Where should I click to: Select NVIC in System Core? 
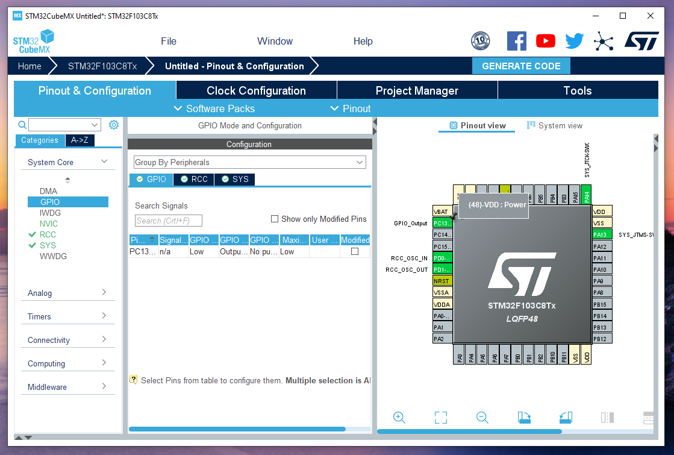pos(49,224)
